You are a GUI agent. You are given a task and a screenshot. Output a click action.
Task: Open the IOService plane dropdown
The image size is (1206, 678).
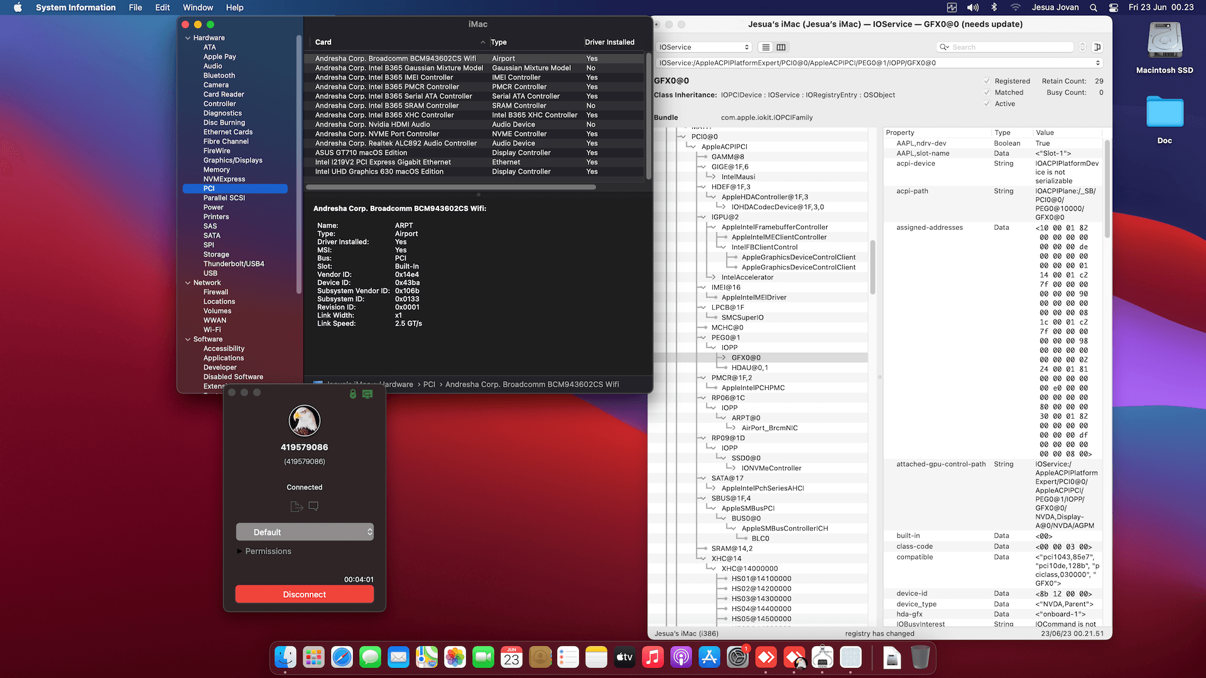tap(703, 47)
